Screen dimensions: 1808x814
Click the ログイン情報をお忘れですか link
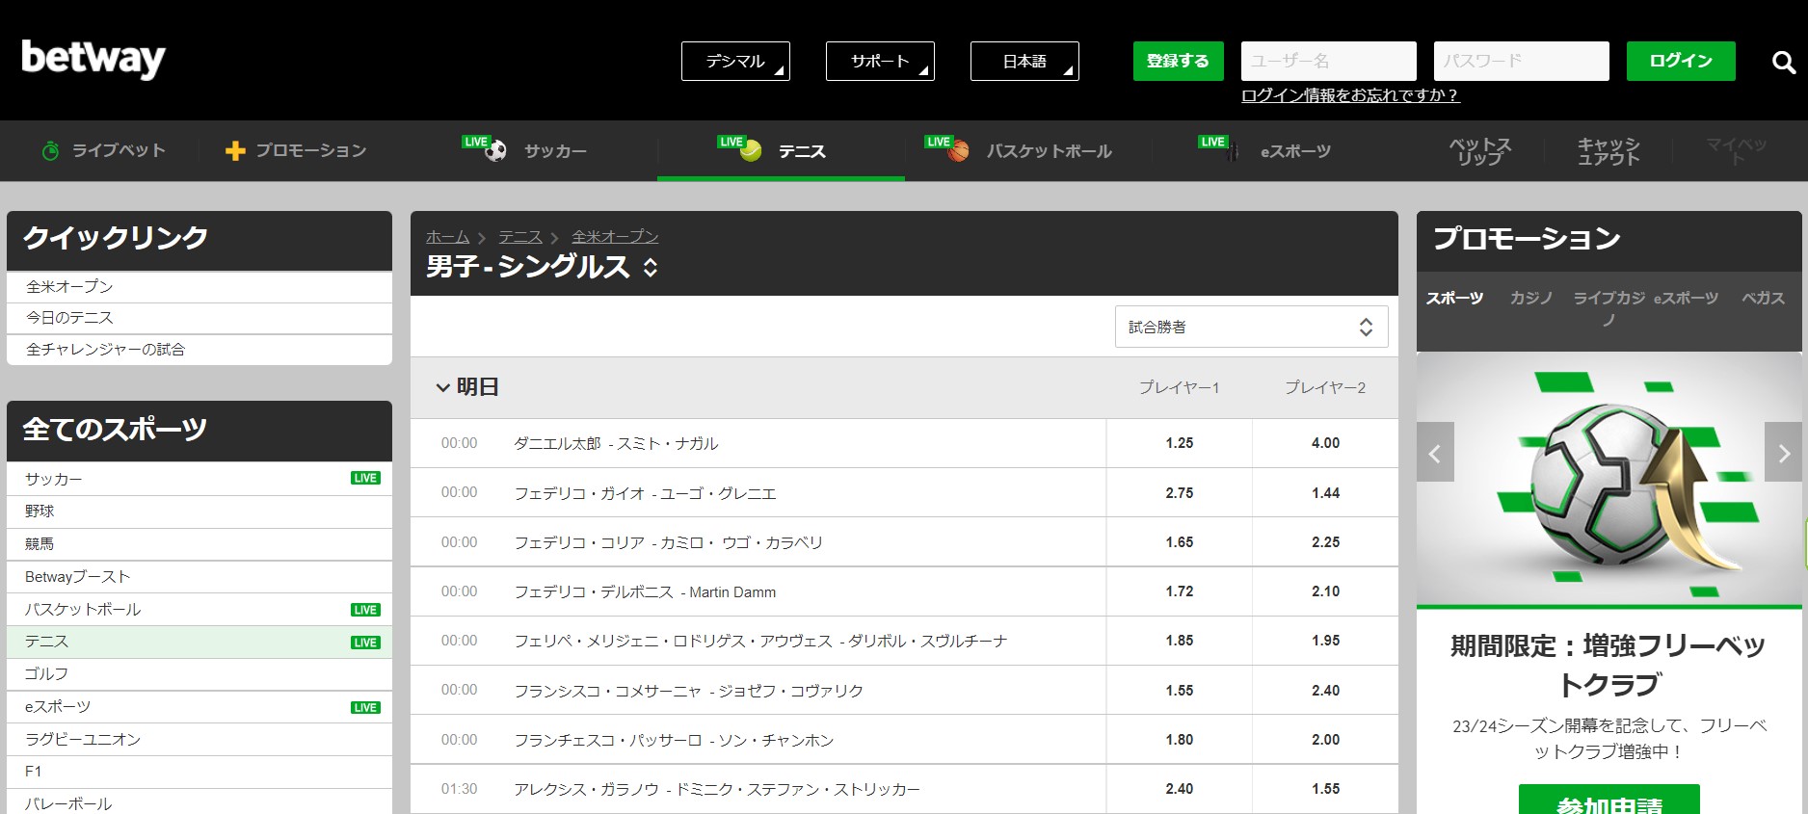tap(1350, 94)
